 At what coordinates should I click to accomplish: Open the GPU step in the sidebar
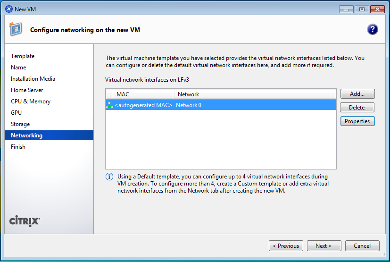point(17,113)
